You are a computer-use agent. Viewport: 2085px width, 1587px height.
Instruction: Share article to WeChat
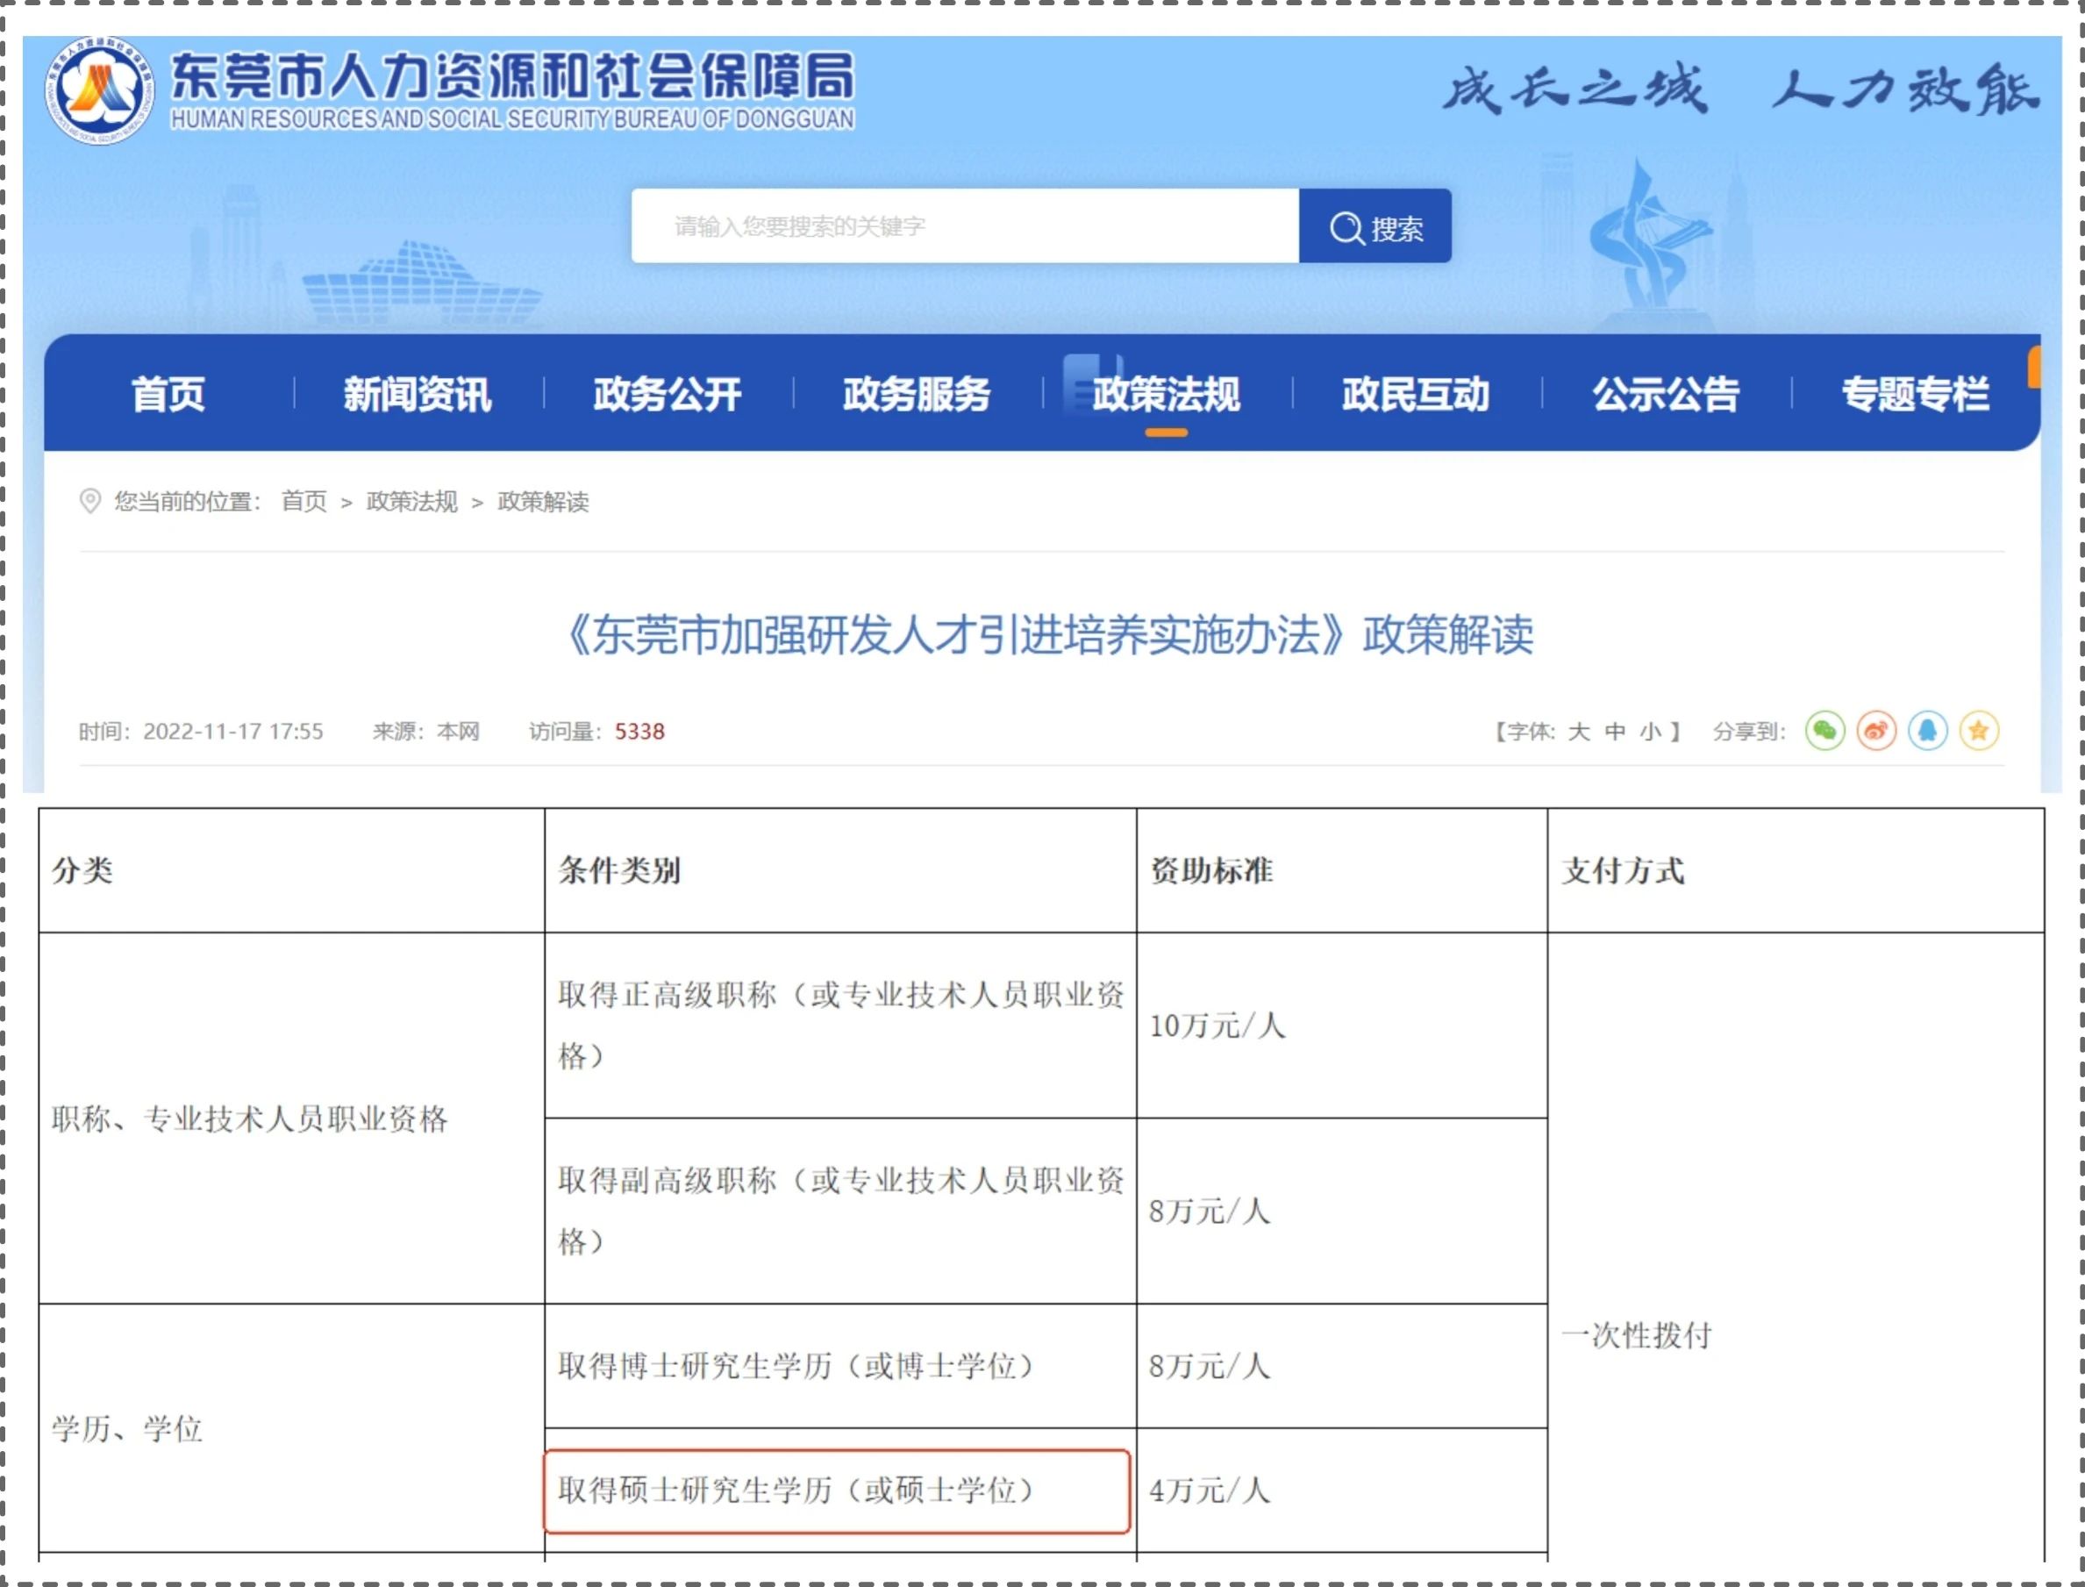pos(1824,731)
